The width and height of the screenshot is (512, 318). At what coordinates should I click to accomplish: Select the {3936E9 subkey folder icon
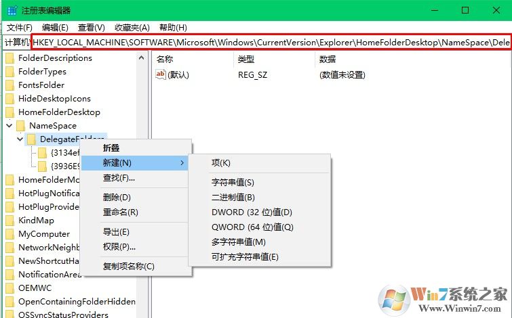[x=42, y=166]
